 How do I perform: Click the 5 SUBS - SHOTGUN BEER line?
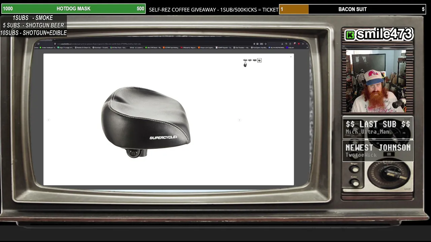pyautogui.click(x=33, y=25)
